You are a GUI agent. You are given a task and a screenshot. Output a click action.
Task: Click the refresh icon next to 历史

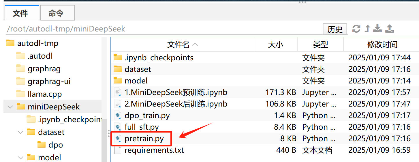pos(356,29)
